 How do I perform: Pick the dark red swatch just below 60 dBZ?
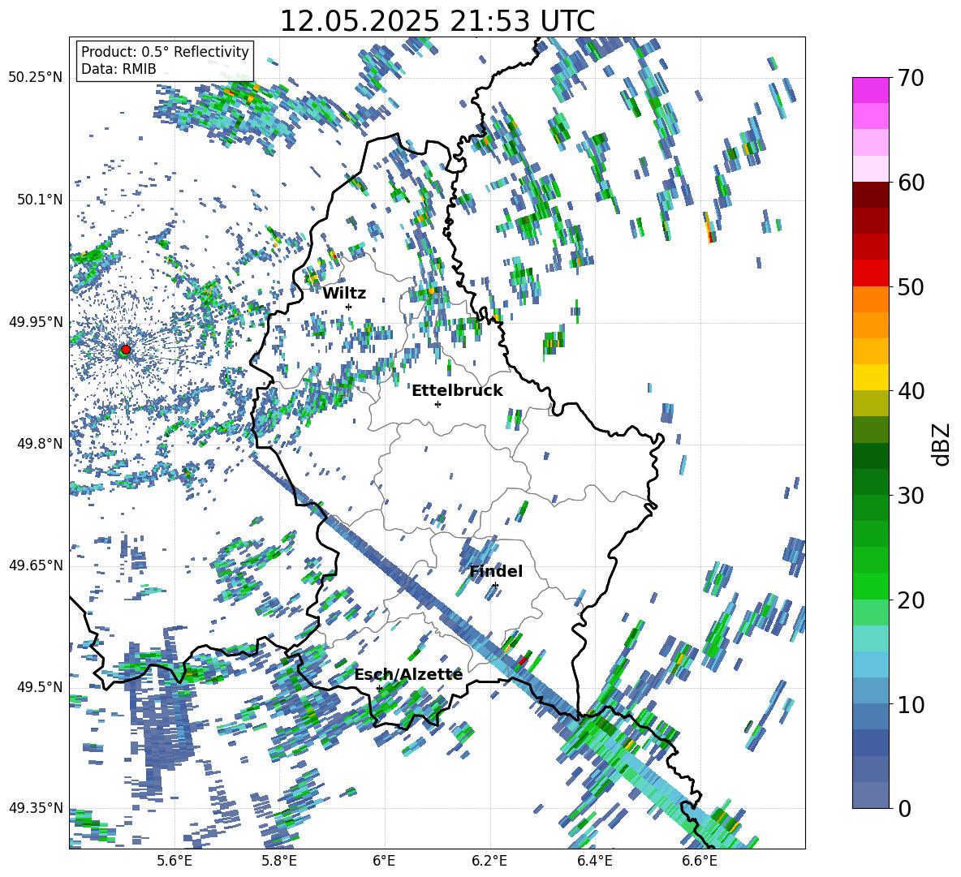[x=870, y=195]
